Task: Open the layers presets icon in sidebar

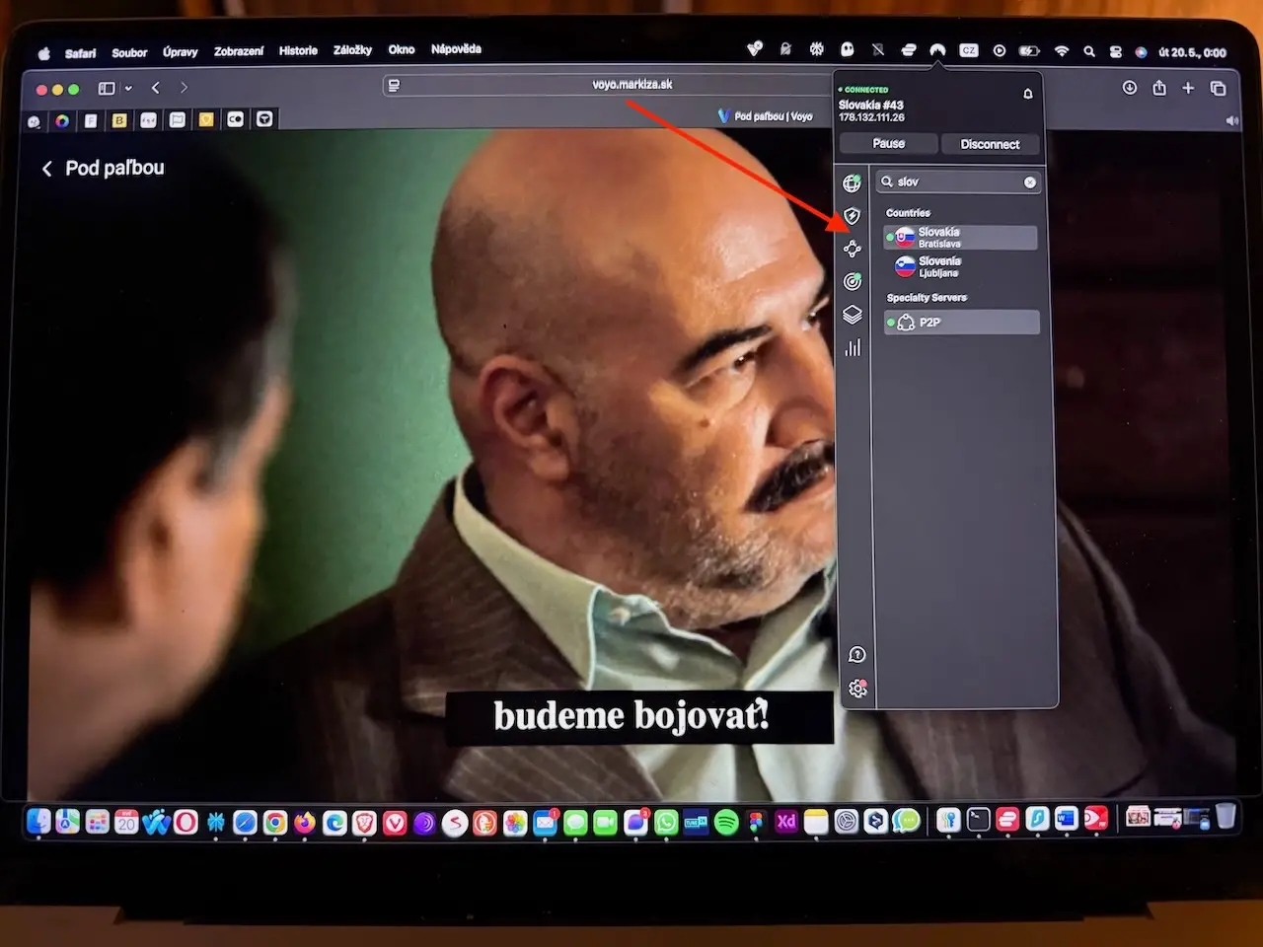Action: (853, 315)
